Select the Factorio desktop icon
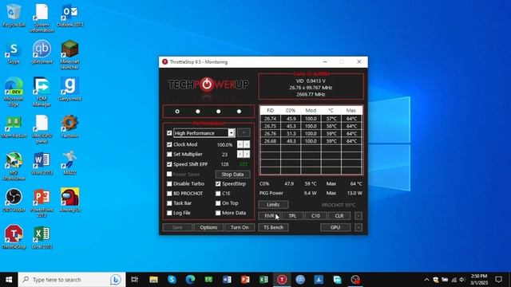 [69, 126]
